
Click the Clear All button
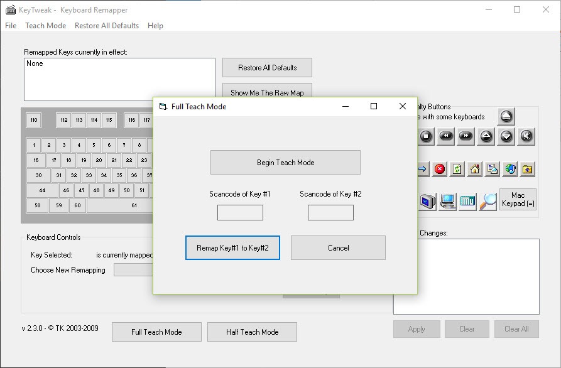(516, 329)
